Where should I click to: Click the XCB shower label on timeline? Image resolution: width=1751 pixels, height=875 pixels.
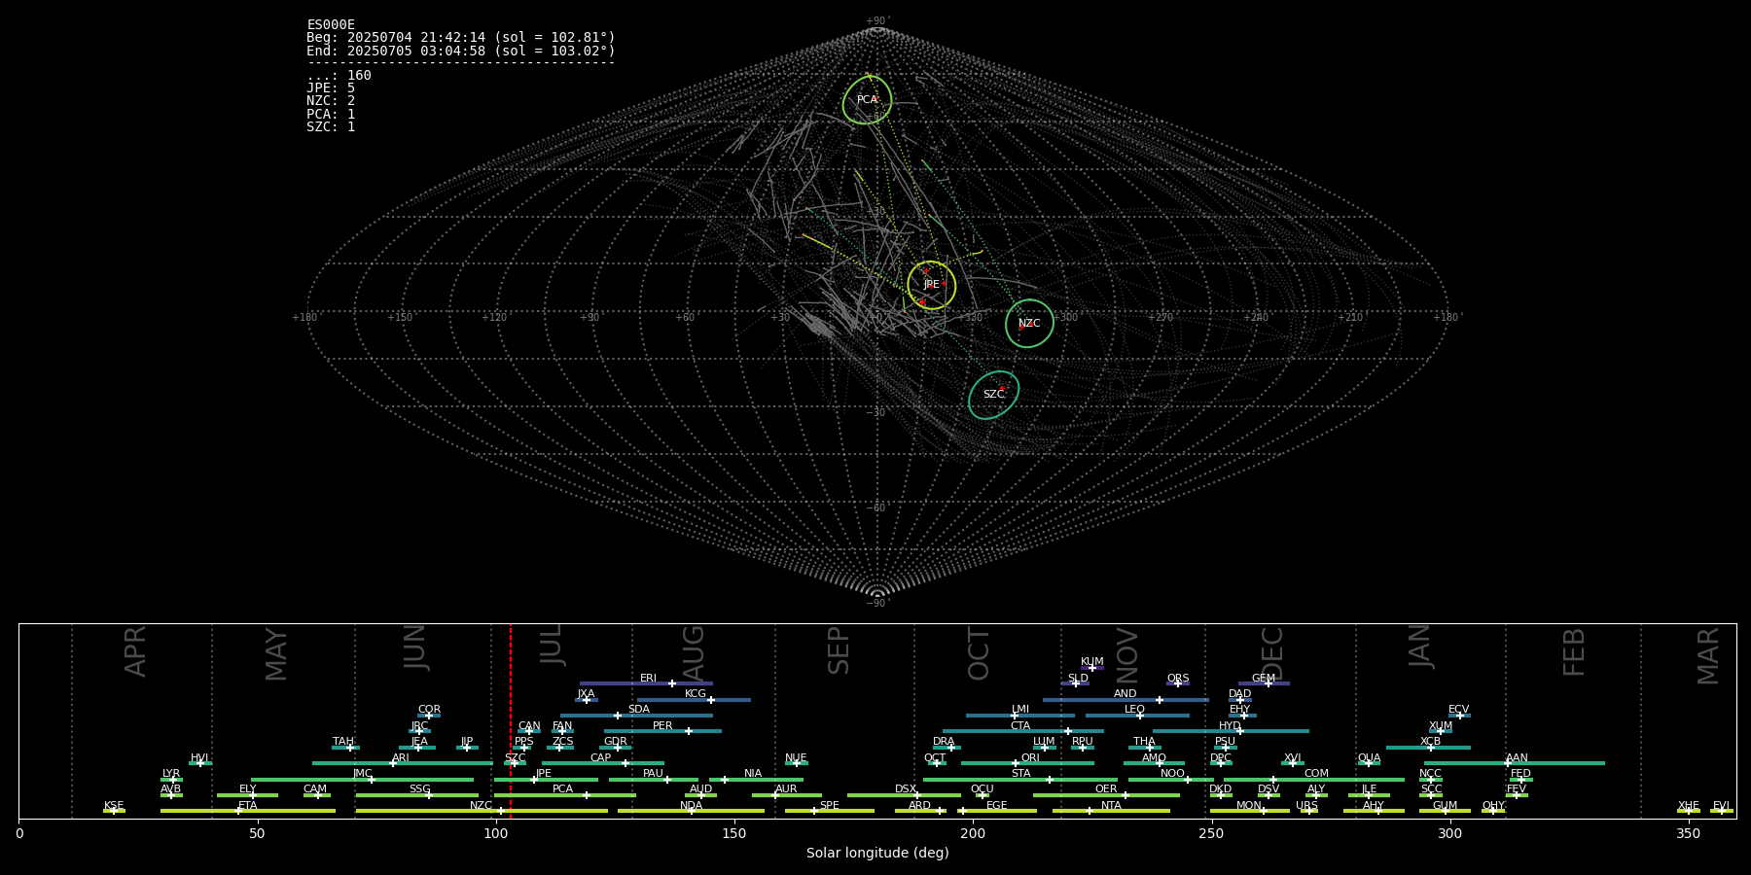[1431, 742]
